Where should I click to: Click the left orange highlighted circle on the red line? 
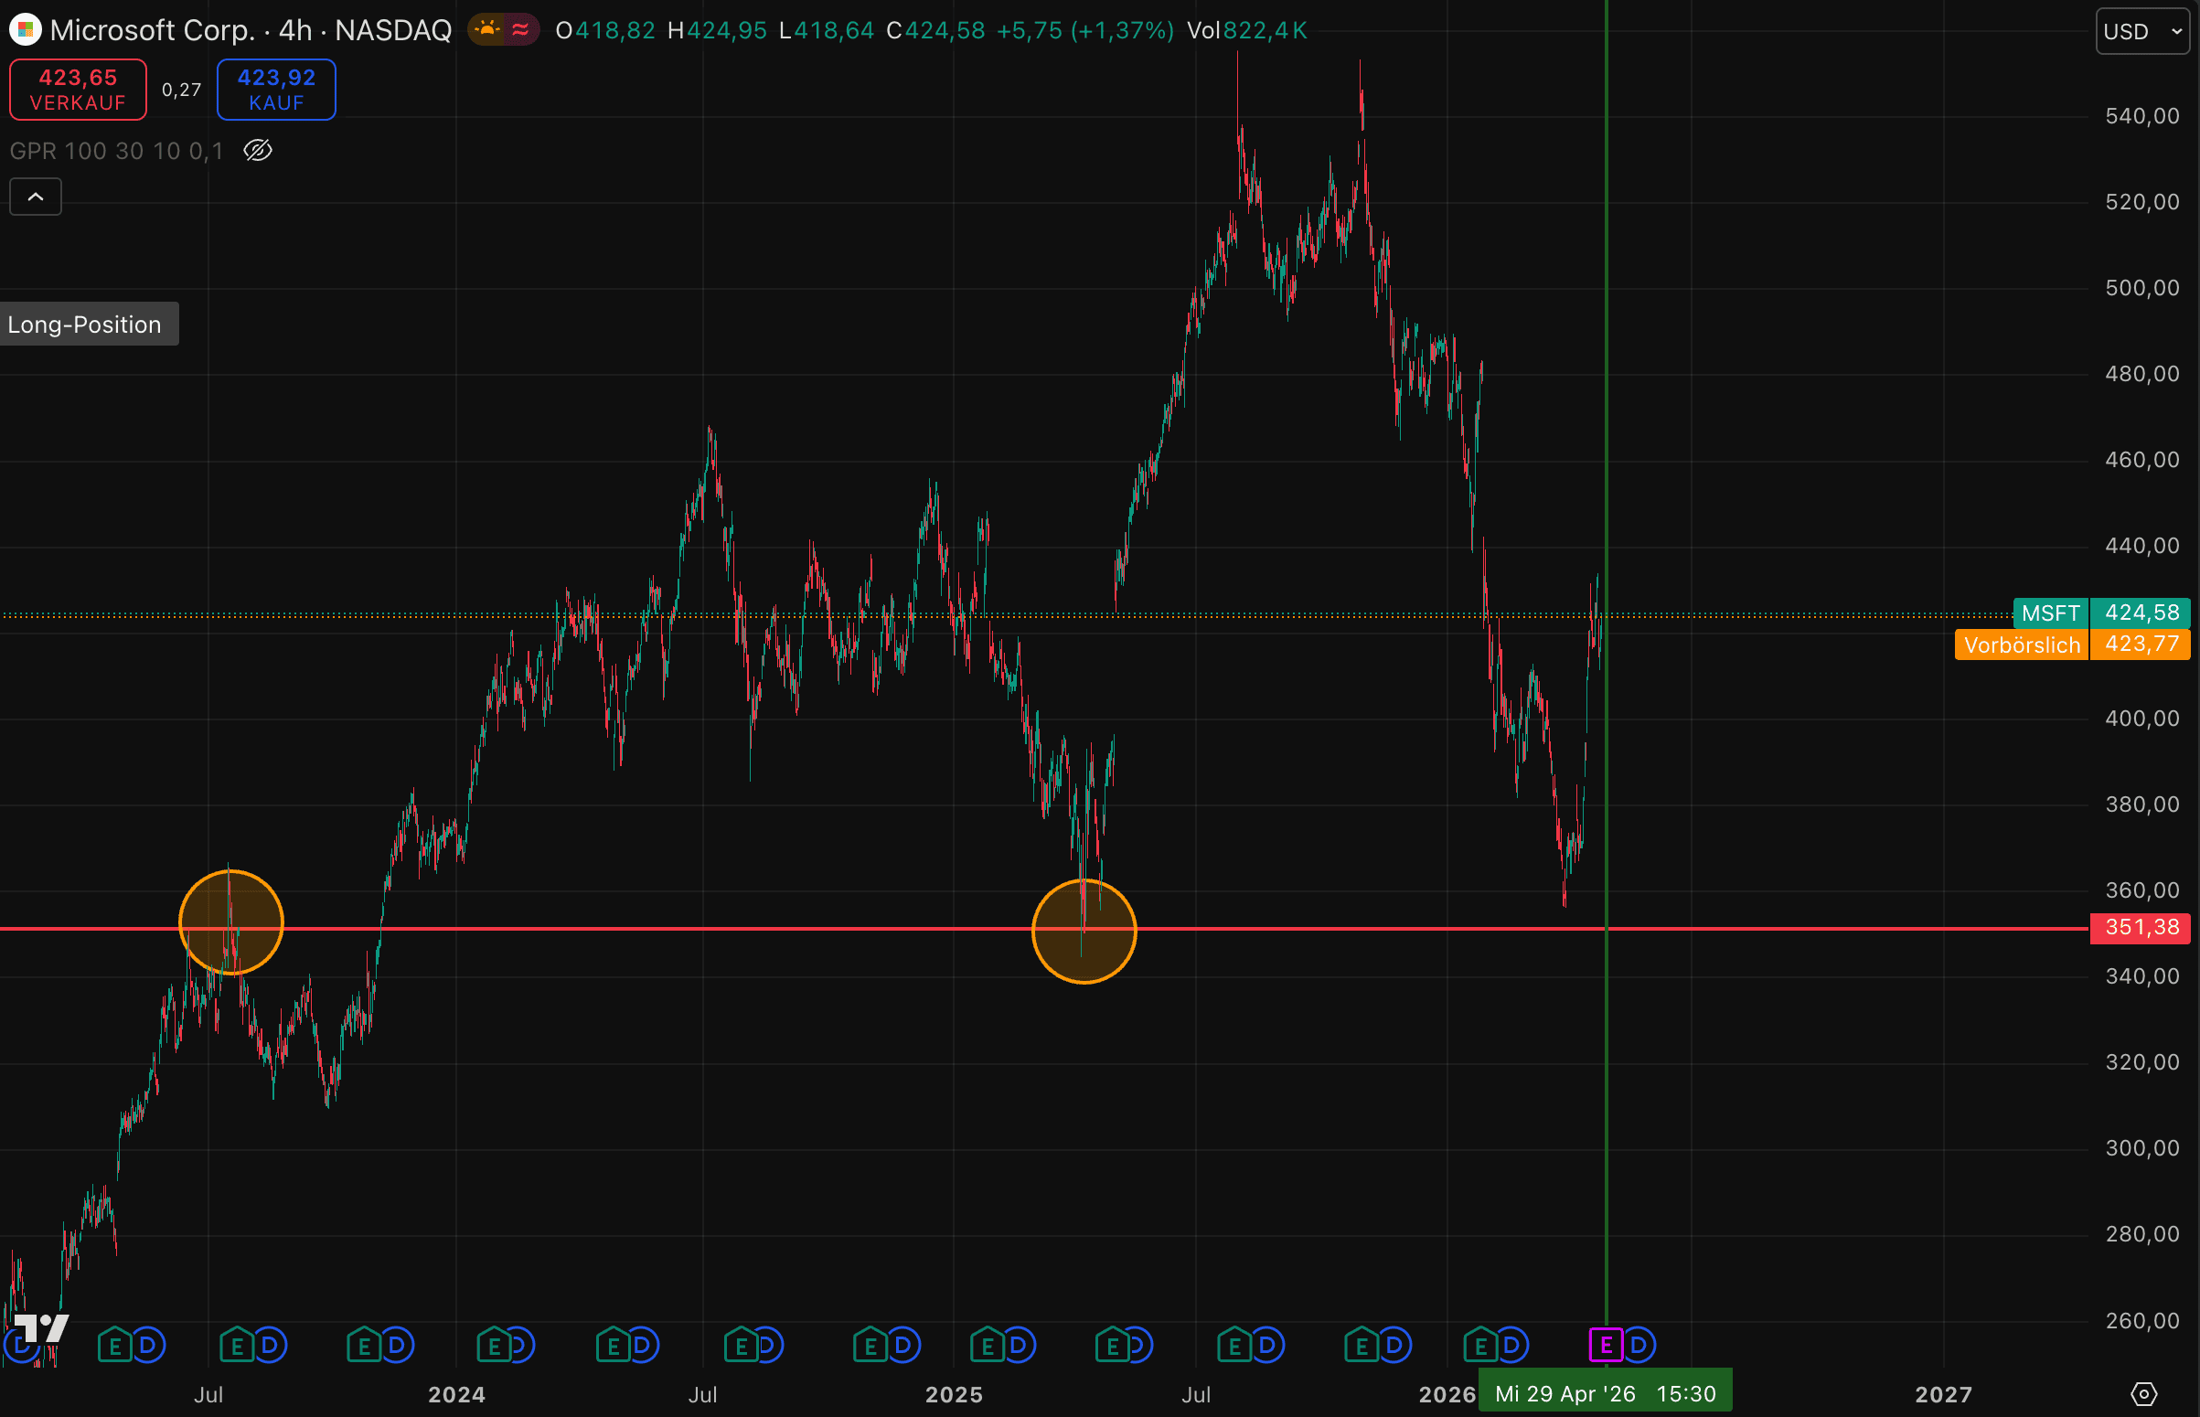pyautogui.click(x=231, y=922)
